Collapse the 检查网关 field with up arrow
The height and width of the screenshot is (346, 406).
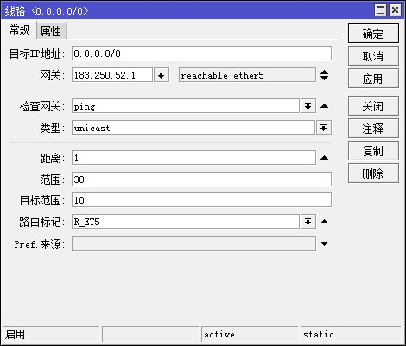coord(325,106)
